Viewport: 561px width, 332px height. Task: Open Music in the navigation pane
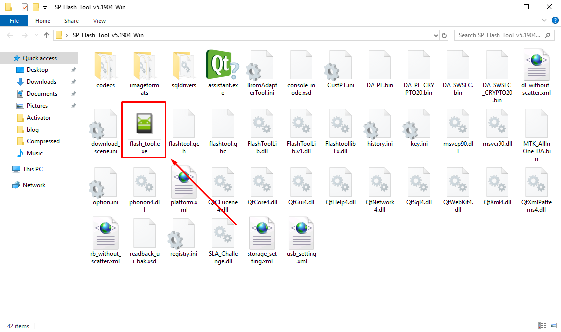(34, 153)
